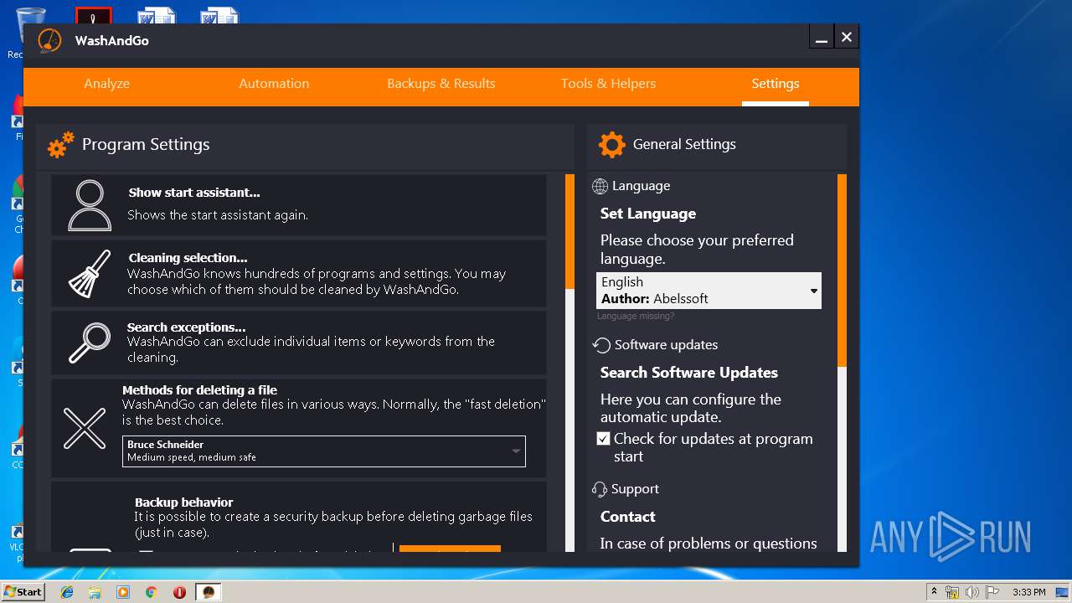The height and width of the screenshot is (603, 1072).
Task: Click the Language missing? link
Action: tap(636, 317)
